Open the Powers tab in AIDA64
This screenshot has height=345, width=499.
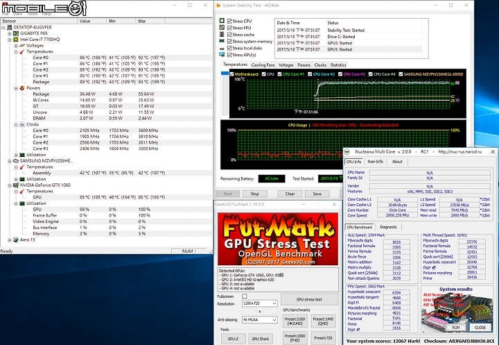click(304, 65)
